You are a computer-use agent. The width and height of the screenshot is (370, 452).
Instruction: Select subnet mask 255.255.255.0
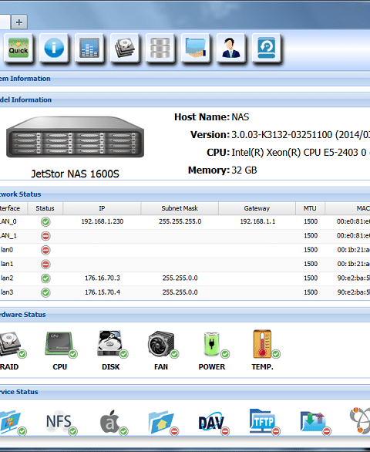(180, 221)
